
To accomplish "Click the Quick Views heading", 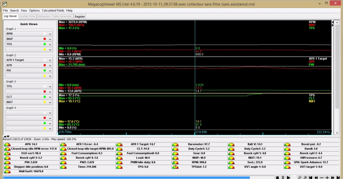I will (29, 24).
